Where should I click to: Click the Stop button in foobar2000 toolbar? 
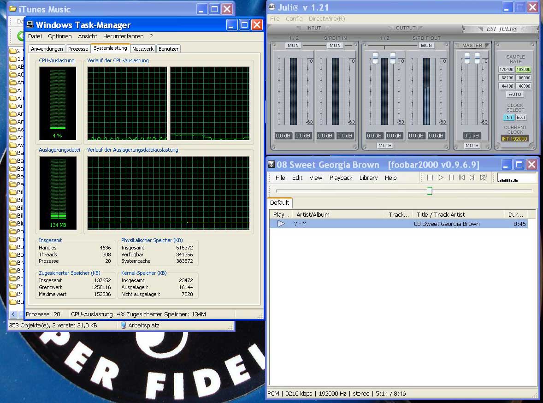click(x=430, y=178)
